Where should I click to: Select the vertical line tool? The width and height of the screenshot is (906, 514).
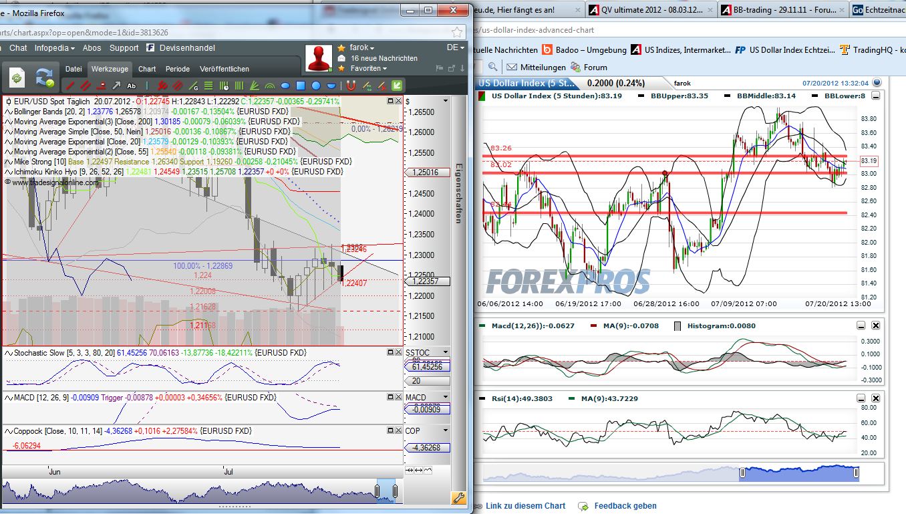click(x=147, y=86)
